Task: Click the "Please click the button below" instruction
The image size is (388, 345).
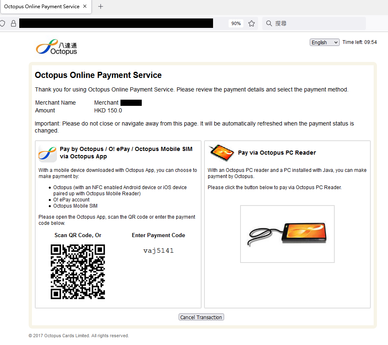Action: point(275,187)
